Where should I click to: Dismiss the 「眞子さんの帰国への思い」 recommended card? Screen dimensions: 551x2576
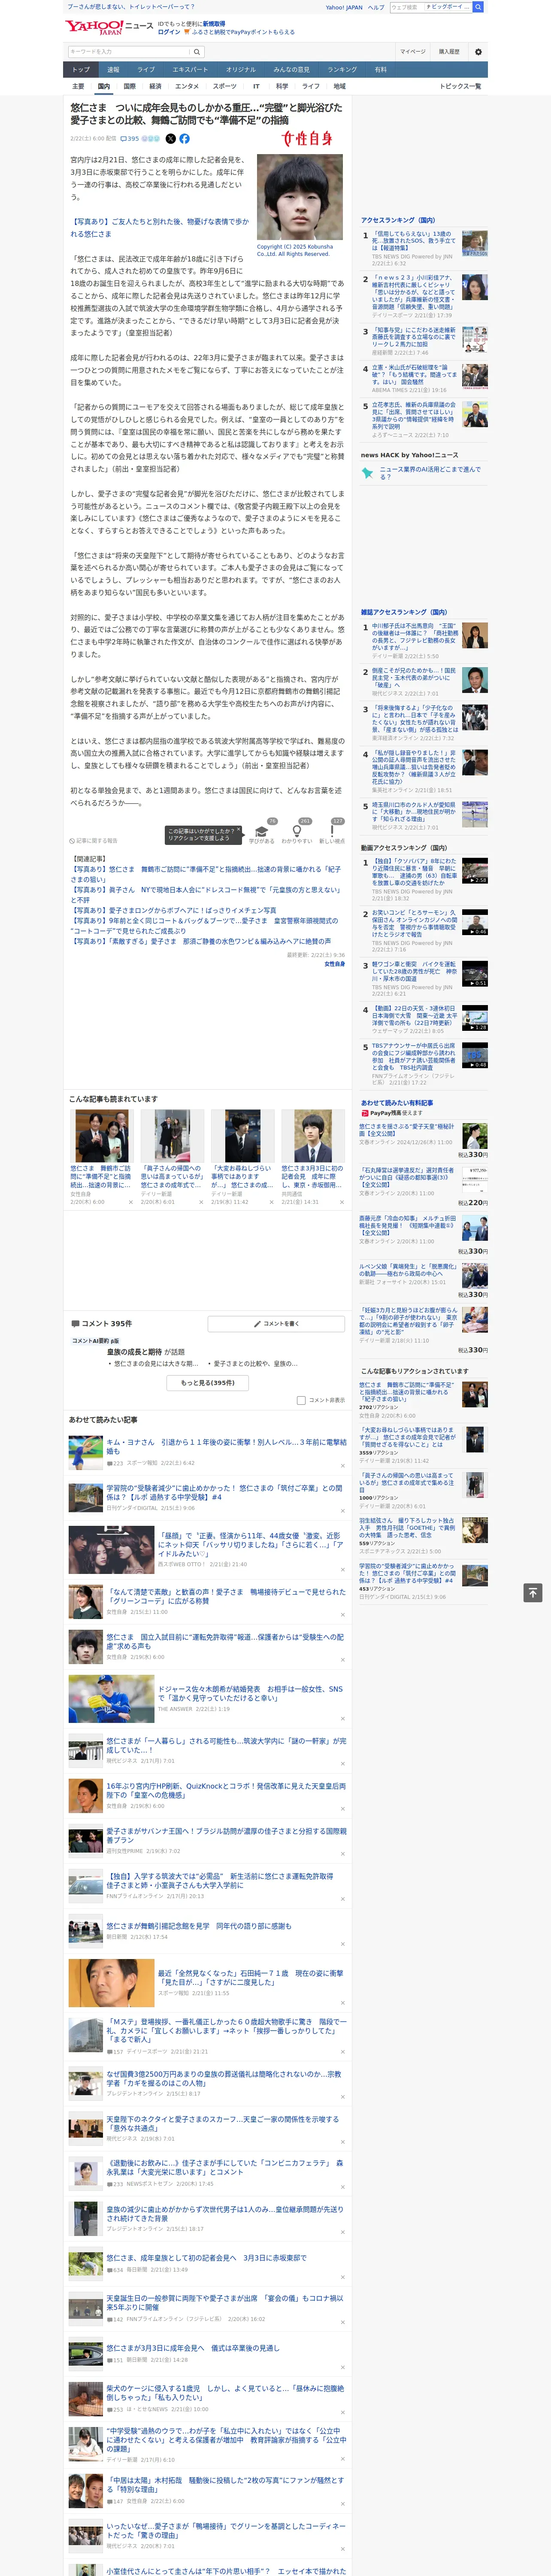click(x=201, y=1202)
